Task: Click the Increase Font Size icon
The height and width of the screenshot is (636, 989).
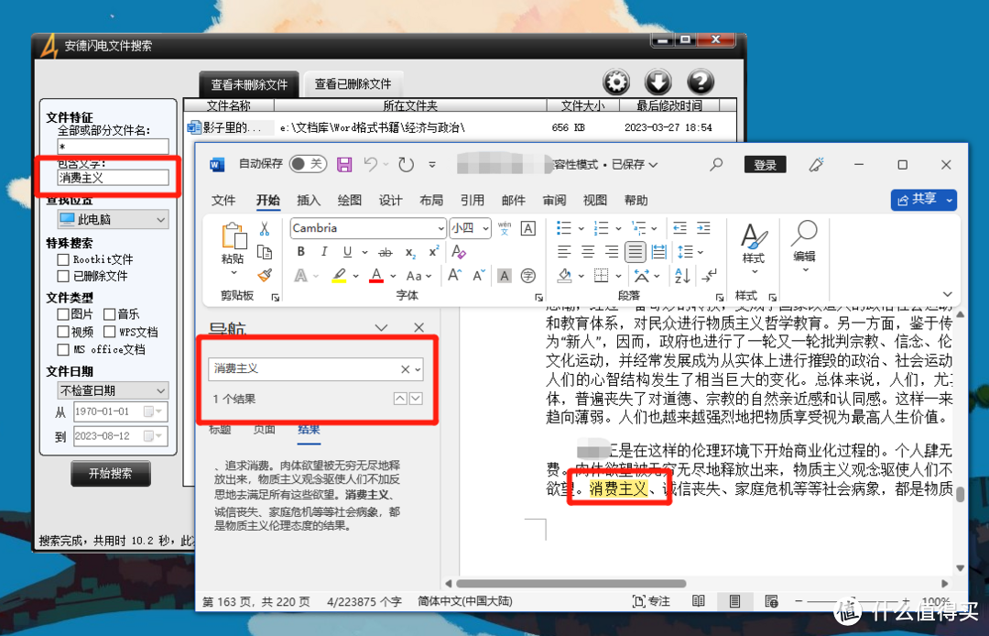Action: [x=455, y=276]
